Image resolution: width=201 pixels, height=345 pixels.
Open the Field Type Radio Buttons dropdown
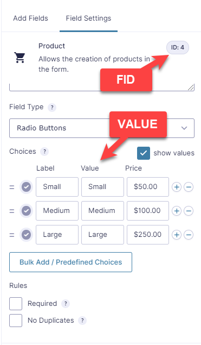tap(102, 128)
